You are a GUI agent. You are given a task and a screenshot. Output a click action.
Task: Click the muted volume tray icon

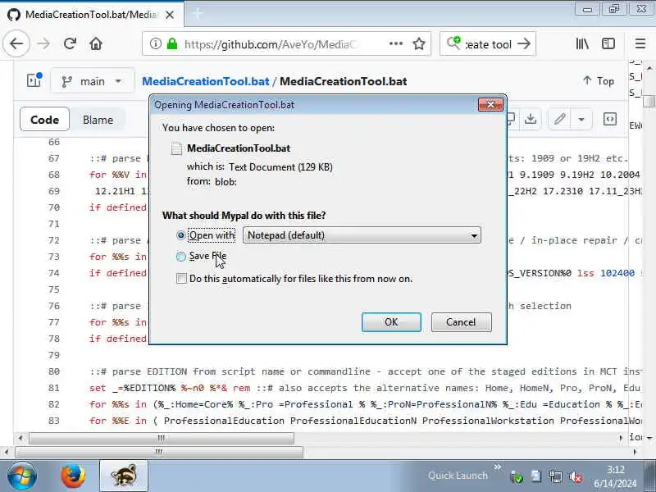[x=576, y=476]
